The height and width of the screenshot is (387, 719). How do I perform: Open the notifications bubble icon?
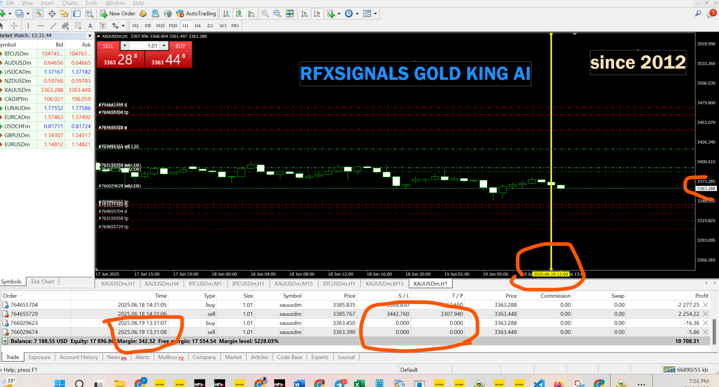pos(711,14)
